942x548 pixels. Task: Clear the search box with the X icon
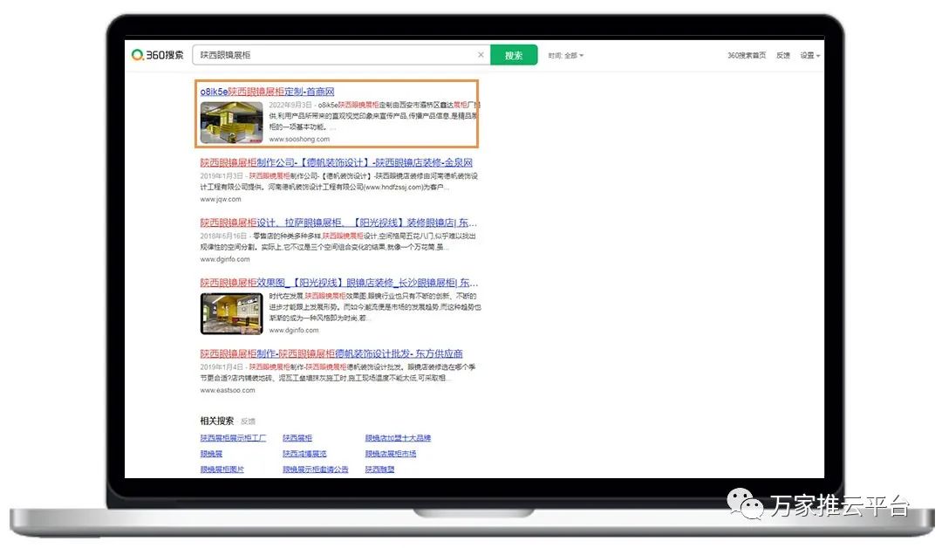481,55
